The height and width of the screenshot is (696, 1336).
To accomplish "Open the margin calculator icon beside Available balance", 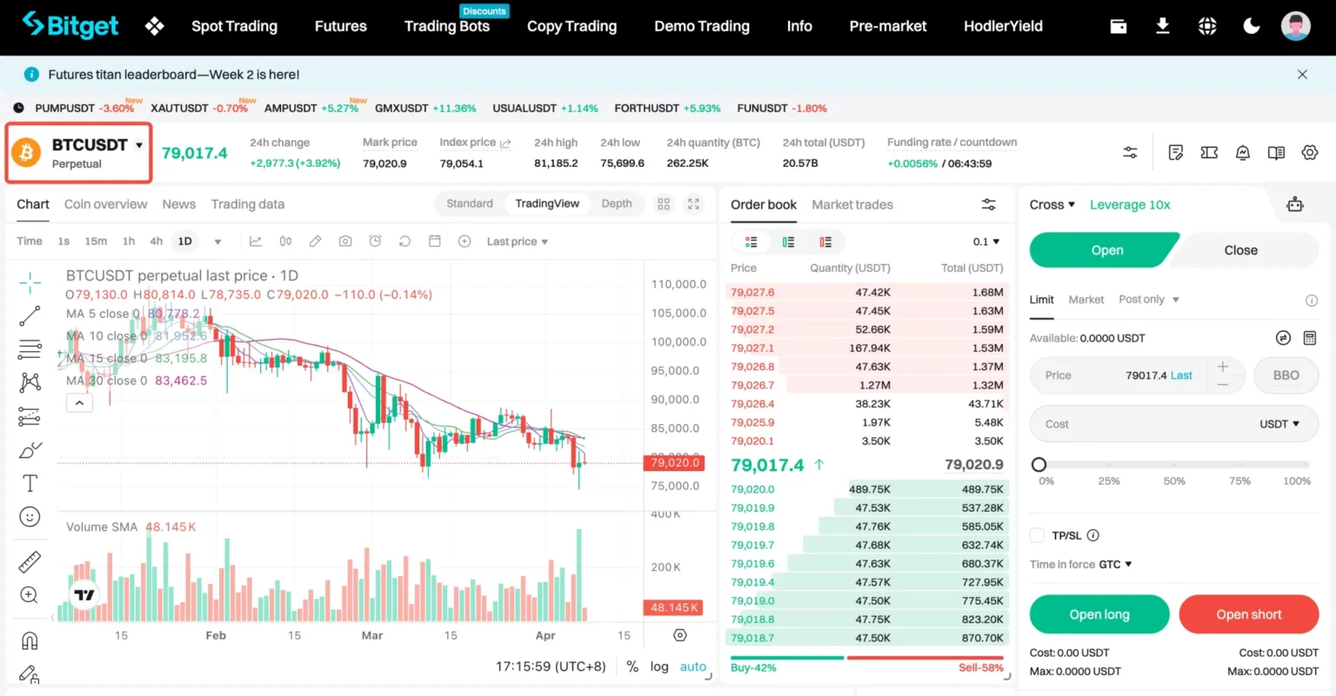I will [1310, 337].
